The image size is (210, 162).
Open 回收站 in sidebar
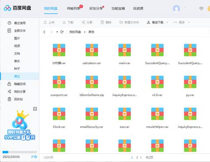tap(18, 99)
